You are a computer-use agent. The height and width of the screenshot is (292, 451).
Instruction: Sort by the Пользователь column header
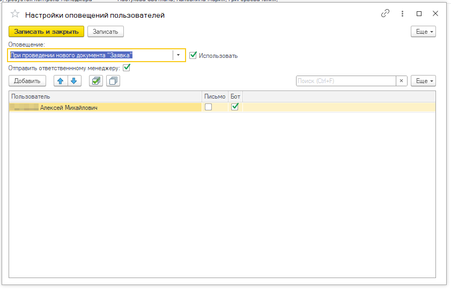point(105,96)
